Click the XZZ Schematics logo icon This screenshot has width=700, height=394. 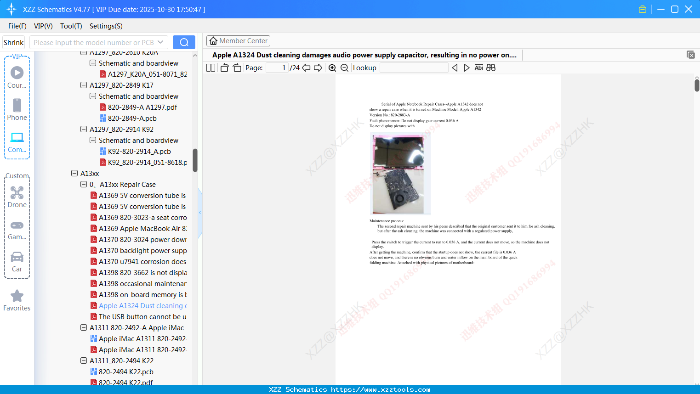(x=11, y=9)
